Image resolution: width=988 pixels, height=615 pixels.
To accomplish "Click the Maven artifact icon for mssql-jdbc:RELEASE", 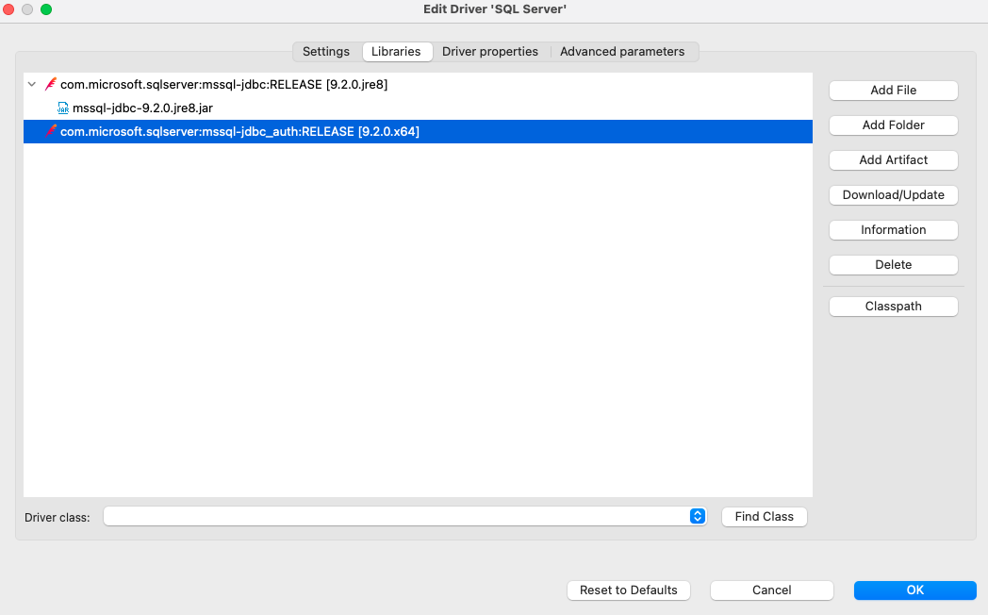I will 50,84.
